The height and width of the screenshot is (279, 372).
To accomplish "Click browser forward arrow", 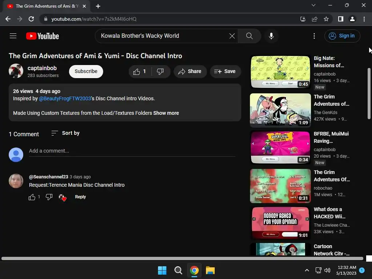I will [x=20, y=19].
